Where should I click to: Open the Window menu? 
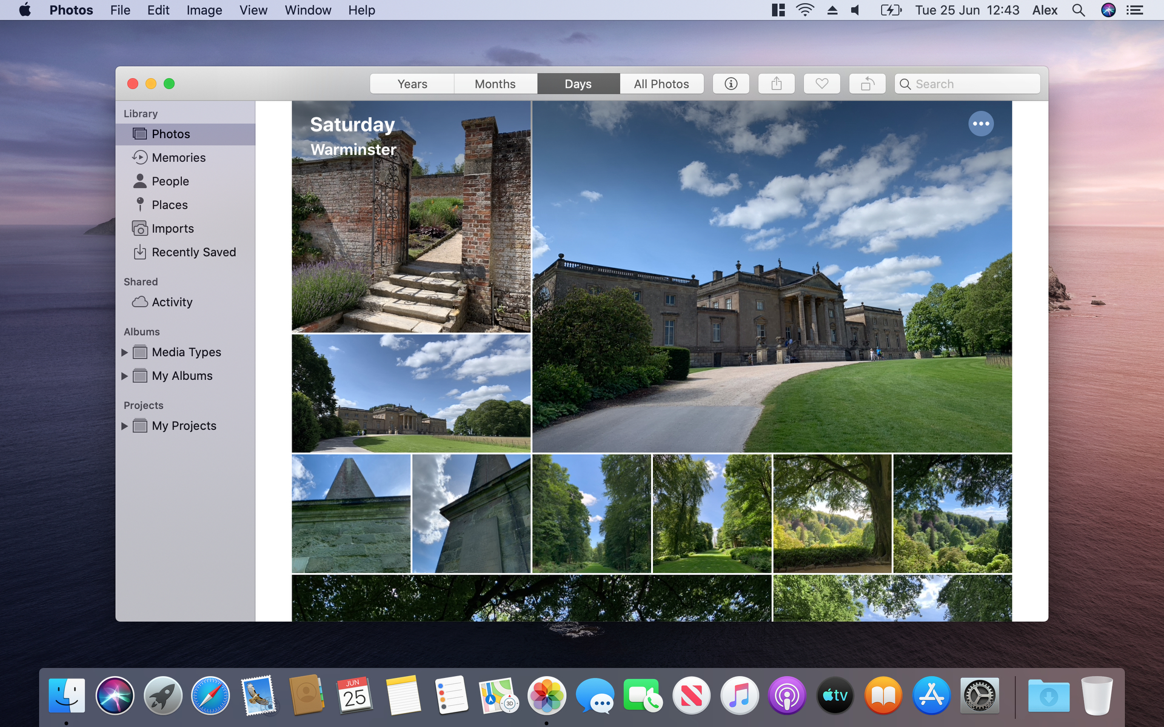point(308,10)
